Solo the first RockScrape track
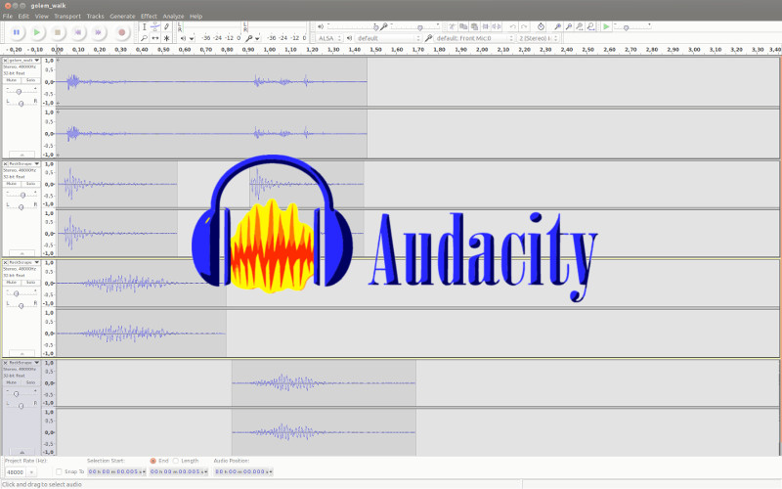This screenshot has width=782, height=489. [31, 184]
